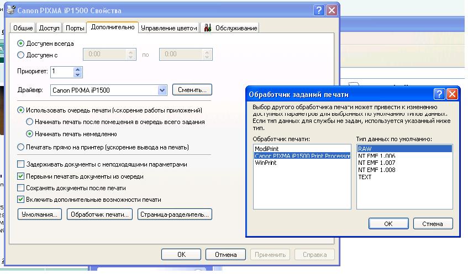Click the Приоритет value field
Screen dimensions: 468x274
(62, 72)
